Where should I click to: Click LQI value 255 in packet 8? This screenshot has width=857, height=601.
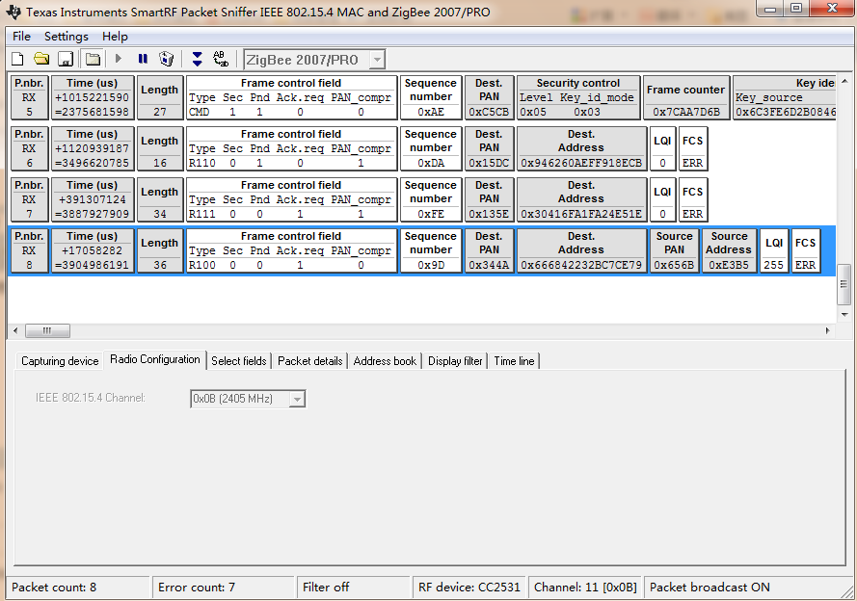(773, 265)
